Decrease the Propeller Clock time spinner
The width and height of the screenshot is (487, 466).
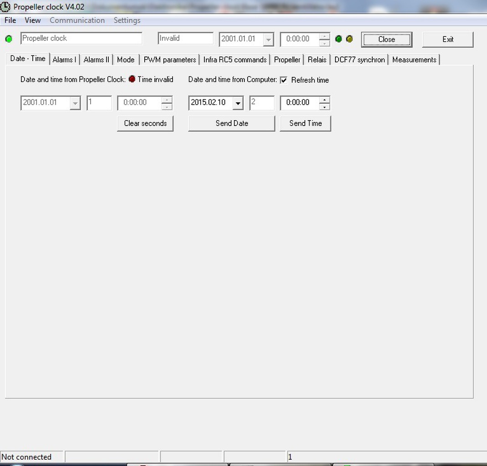point(167,106)
